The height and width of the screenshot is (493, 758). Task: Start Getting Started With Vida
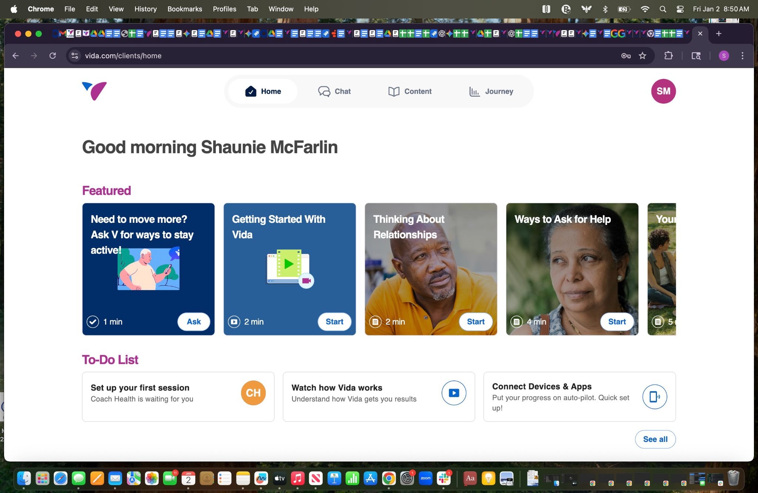tap(334, 322)
